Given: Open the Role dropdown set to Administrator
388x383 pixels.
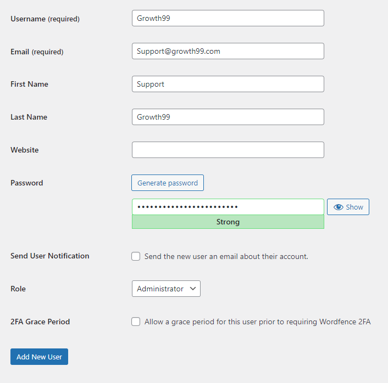Looking at the screenshot, I should [x=166, y=289].
